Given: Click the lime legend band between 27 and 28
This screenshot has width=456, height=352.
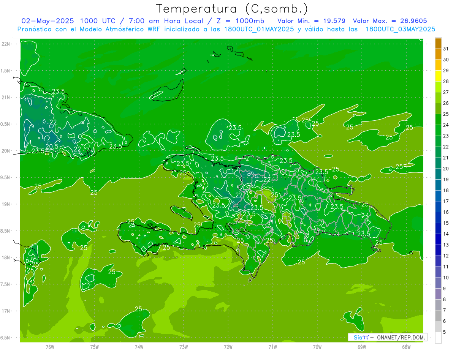Looking at the screenshot, I should 438,87.
